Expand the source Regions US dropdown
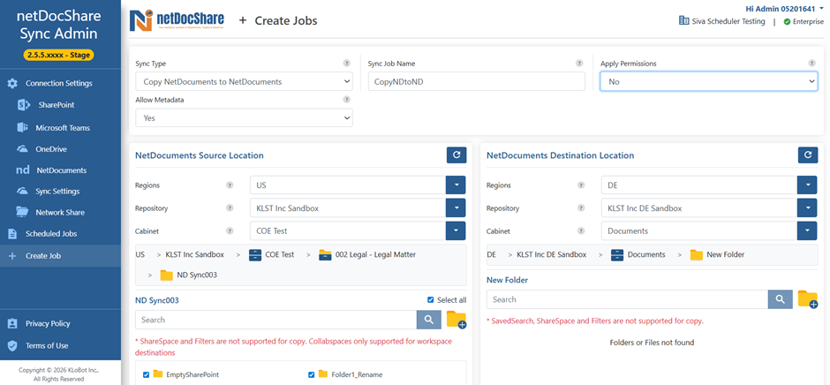This screenshot has width=830, height=385. (x=456, y=185)
